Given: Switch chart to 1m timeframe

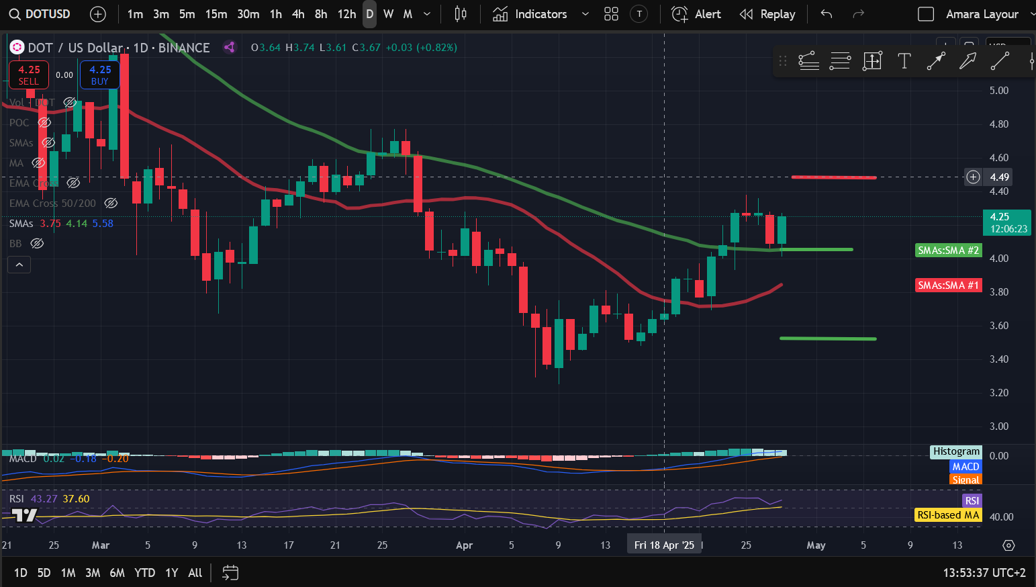Looking at the screenshot, I should point(135,14).
